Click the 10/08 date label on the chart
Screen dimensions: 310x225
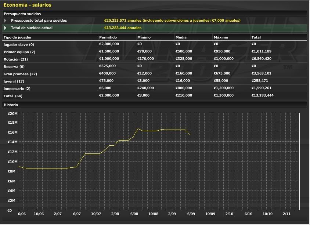(153, 214)
